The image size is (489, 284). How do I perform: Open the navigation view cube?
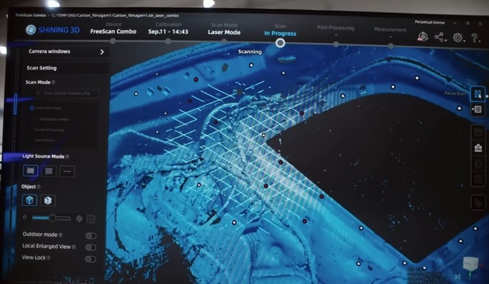tap(470, 264)
